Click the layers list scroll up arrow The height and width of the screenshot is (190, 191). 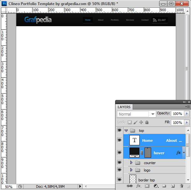pyautogui.click(x=188, y=130)
